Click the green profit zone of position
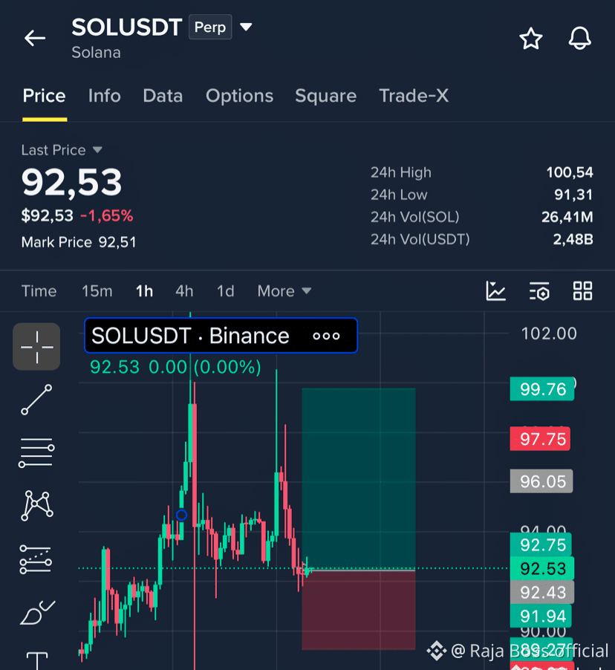Screen dimensions: 615x670 (359, 478)
